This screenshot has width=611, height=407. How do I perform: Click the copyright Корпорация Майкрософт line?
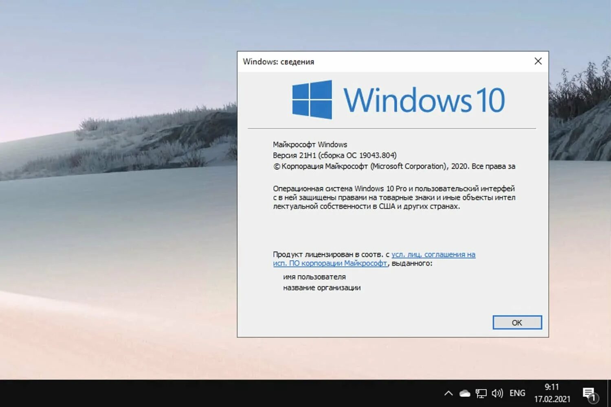[x=394, y=166]
